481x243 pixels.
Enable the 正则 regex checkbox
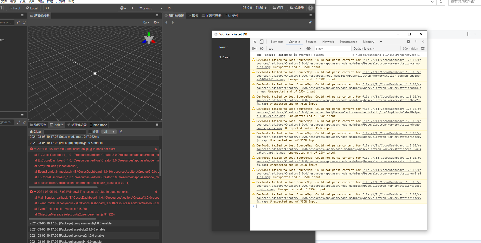pyautogui.click(x=90, y=132)
